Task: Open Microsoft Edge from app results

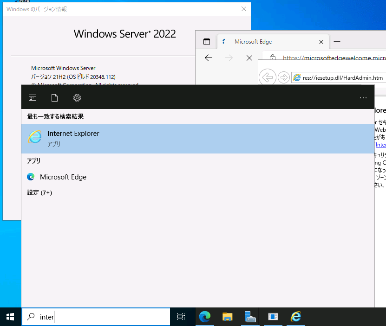Action: point(198,177)
